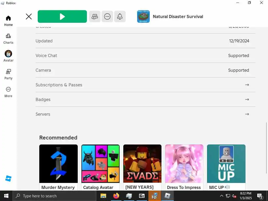The image size is (268, 201).
Task: Open the MIC UP game thumbnail
Action: (226, 164)
